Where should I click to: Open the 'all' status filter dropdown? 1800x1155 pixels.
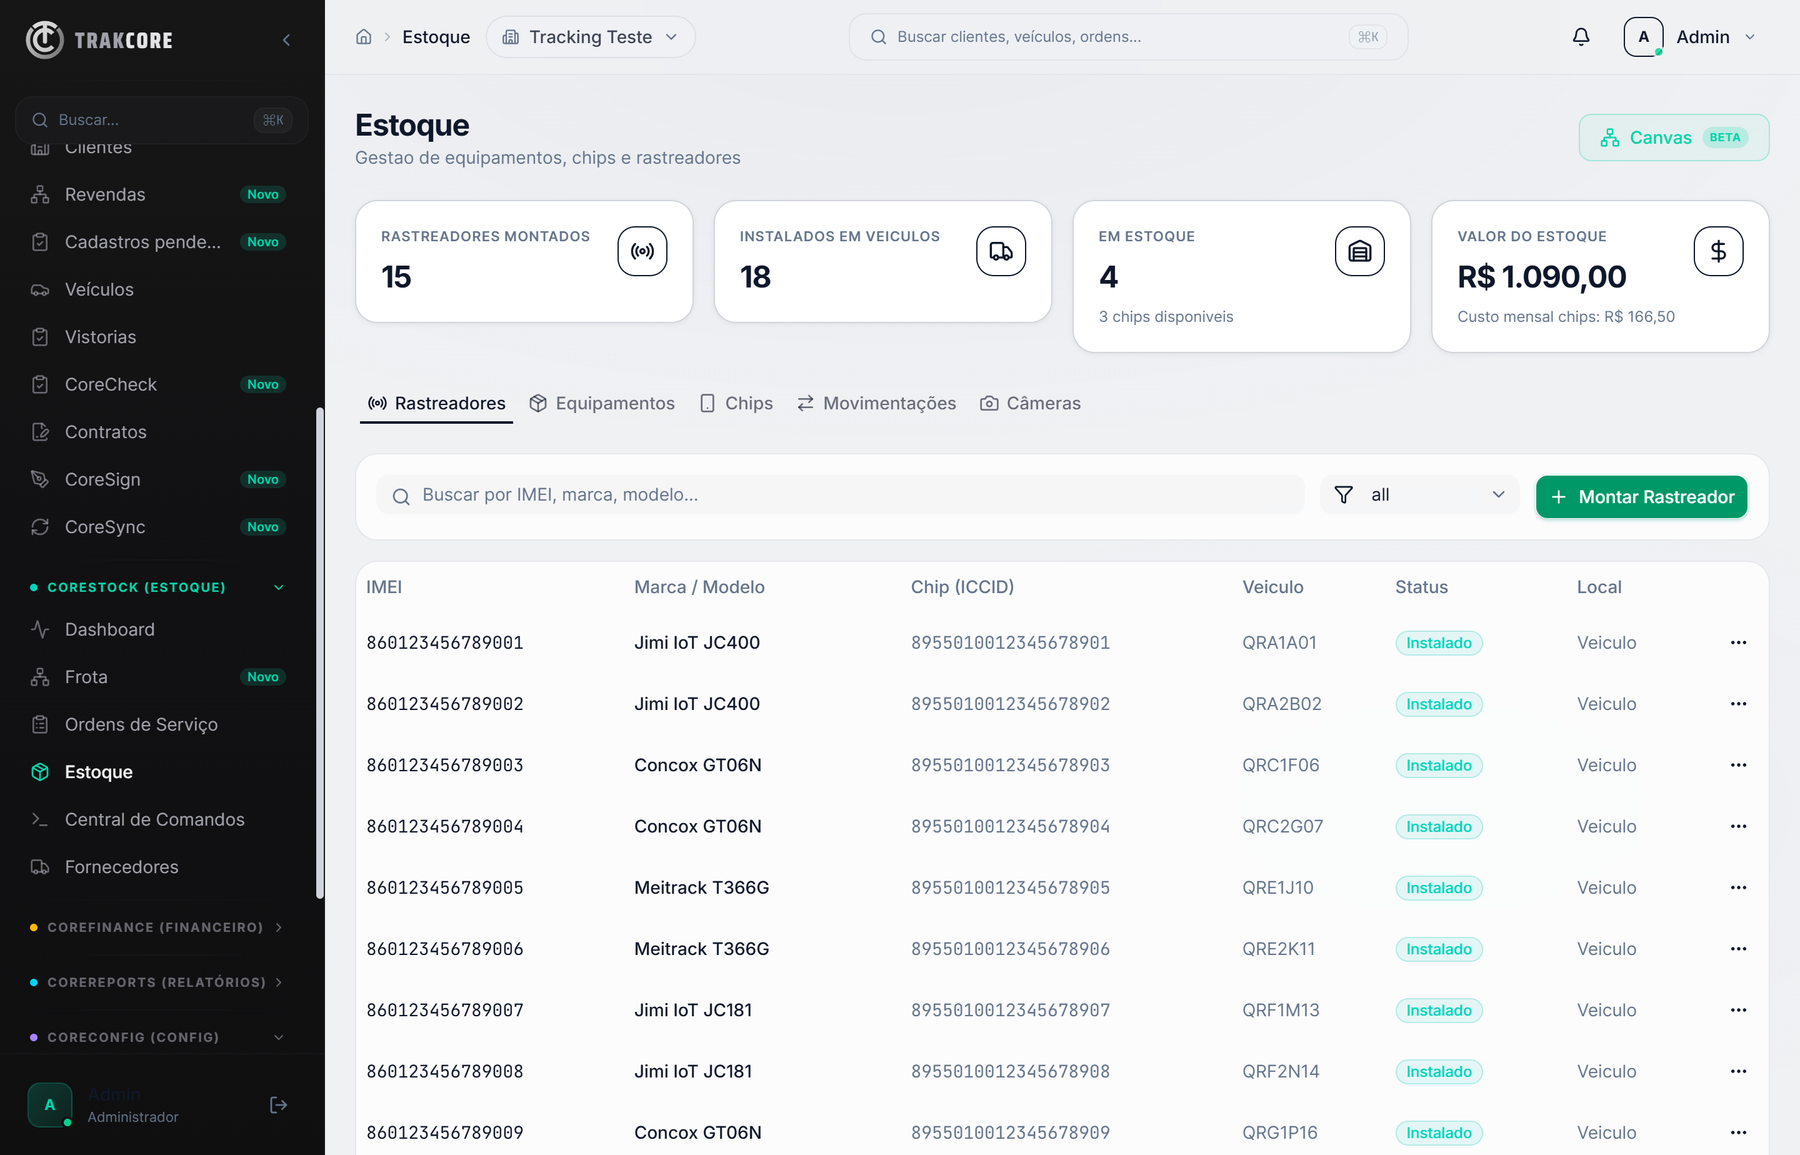[x=1419, y=495]
